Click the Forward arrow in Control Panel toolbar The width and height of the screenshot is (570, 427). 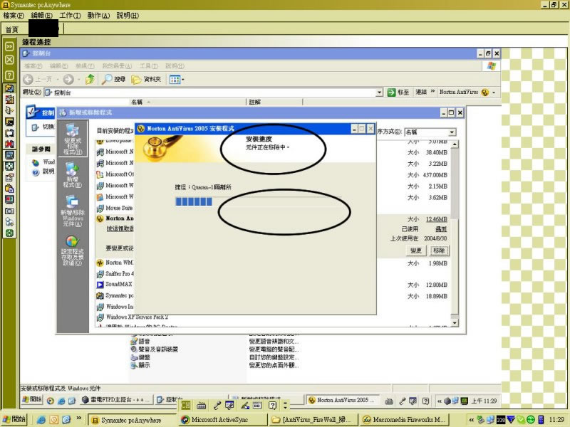coord(68,79)
